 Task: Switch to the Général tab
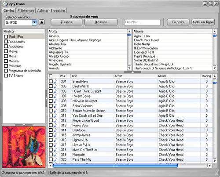pos(9,11)
